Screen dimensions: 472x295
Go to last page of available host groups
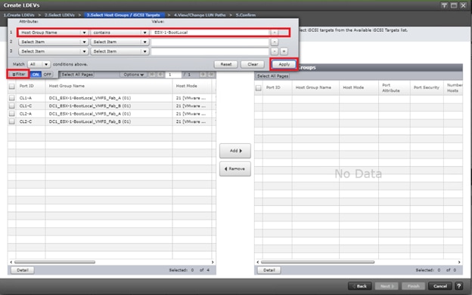point(211,75)
